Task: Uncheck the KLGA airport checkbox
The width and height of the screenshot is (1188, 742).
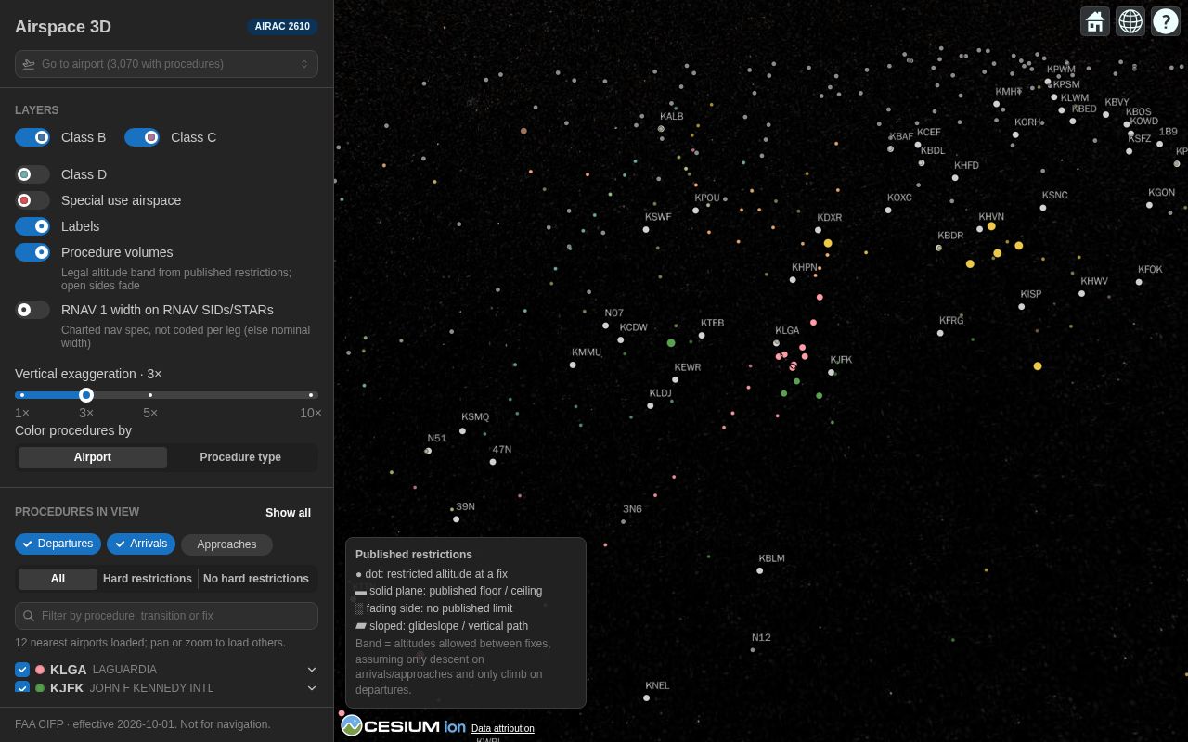Action: 22,670
